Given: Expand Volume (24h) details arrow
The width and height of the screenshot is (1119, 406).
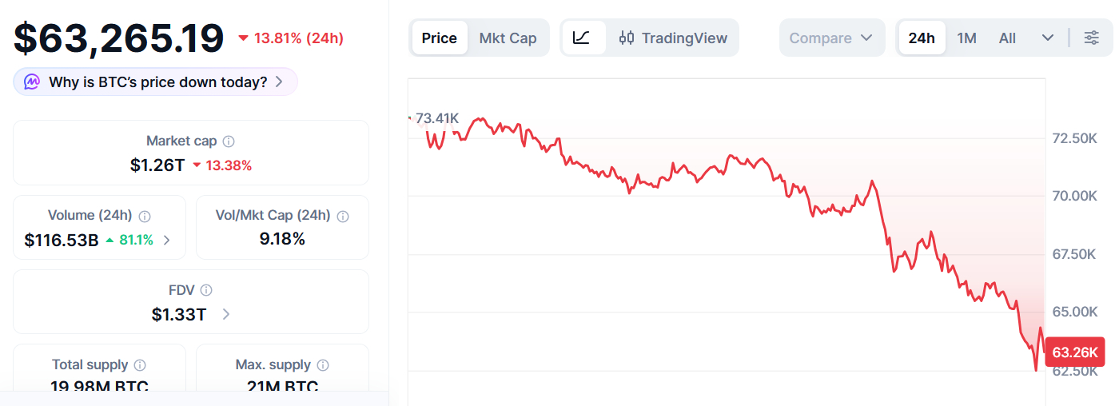Looking at the screenshot, I should (166, 240).
